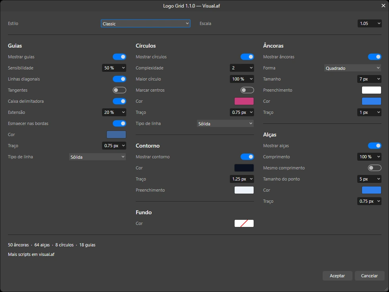Open the Maior círculo dropdown
The image size is (389, 292).
tap(242, 79)
